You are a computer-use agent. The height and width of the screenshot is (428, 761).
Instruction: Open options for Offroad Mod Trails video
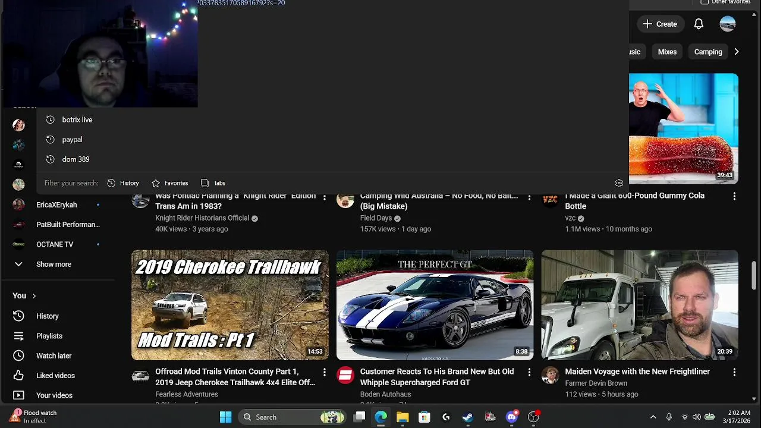click(x=324, y=372)
